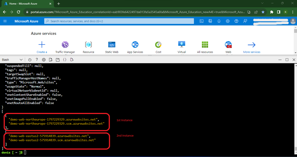Click the portal.azure.com address bar
Screen dimensions: 297x157
[x=138, y=12]
